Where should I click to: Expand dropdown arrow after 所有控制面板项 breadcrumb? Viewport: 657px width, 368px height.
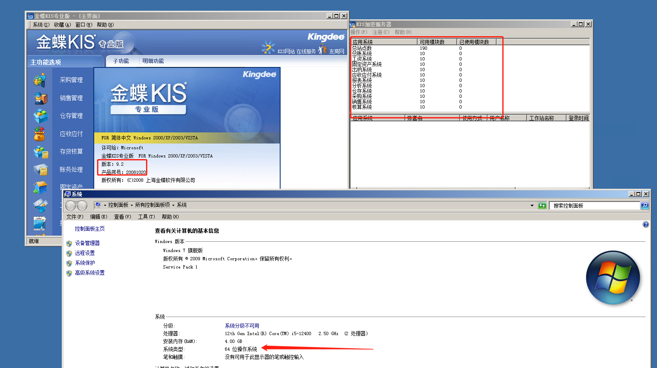pos(173,205)
